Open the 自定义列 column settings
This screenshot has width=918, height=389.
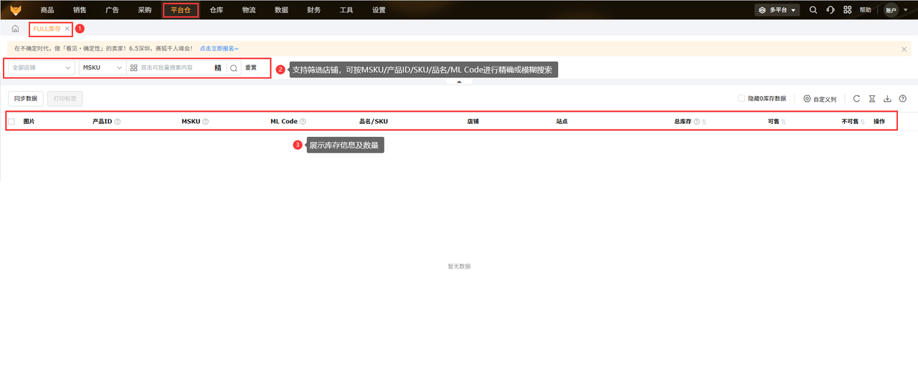(820, 99)
